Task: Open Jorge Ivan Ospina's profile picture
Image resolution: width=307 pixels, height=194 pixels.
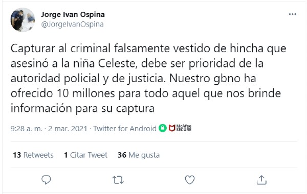Action: (x=23, y=20)
